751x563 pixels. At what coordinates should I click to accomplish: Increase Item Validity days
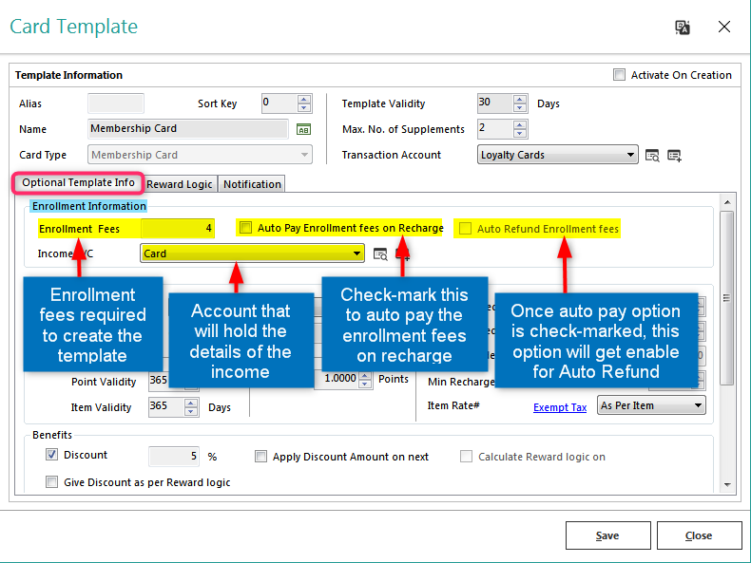[191, 403]
